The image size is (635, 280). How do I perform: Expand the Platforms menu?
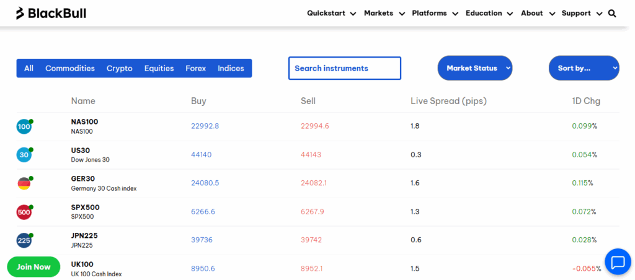pyautogui.click(x=435, y=14)
